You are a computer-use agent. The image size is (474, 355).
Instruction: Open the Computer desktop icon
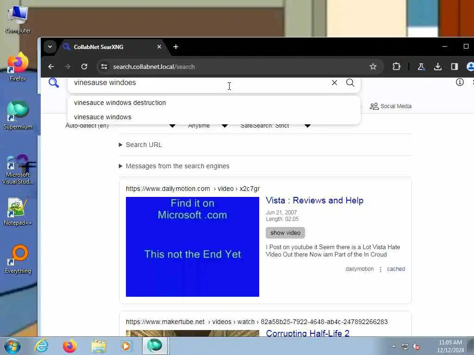[18, 19]
